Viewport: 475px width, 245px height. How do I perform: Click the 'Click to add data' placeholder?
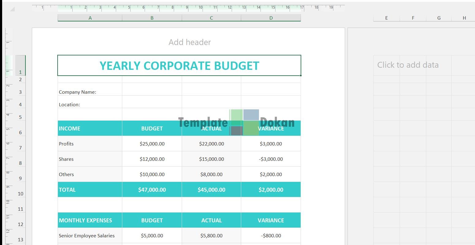tap(408, 65)
